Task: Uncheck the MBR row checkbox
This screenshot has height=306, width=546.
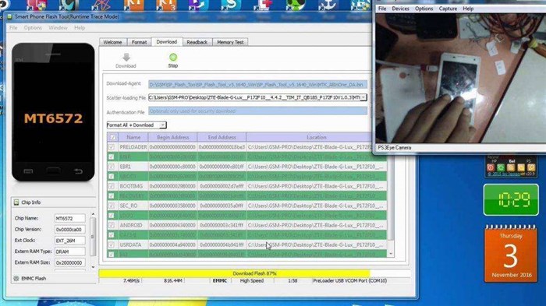Action: [112, 157]
